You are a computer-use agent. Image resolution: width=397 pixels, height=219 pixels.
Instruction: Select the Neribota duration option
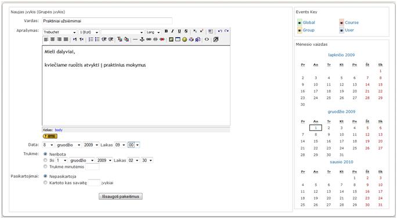[45, 154]
